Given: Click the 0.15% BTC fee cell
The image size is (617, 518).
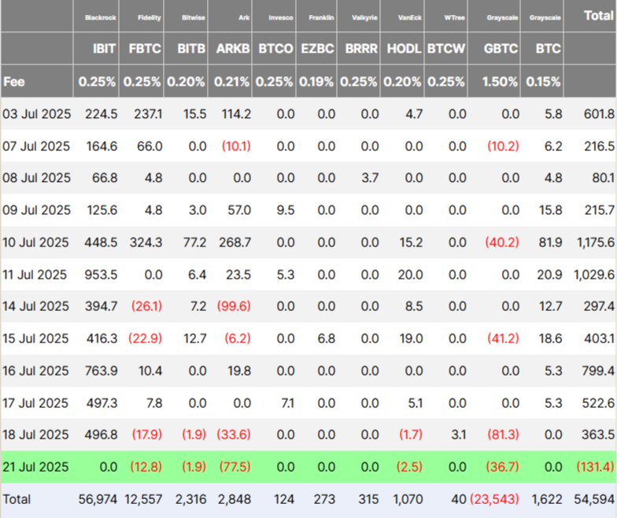Looking at the screenshot, I should pyautogui.click(x=543, y=82).
